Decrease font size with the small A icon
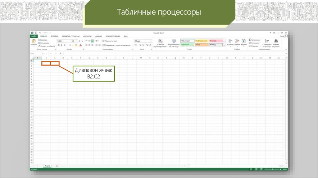The height and width of the screenshot is (178, 318). coord(82,41)
